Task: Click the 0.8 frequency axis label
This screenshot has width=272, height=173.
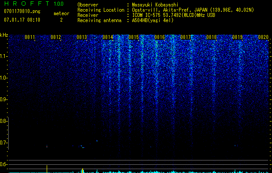Action: [x=3, y=121]
